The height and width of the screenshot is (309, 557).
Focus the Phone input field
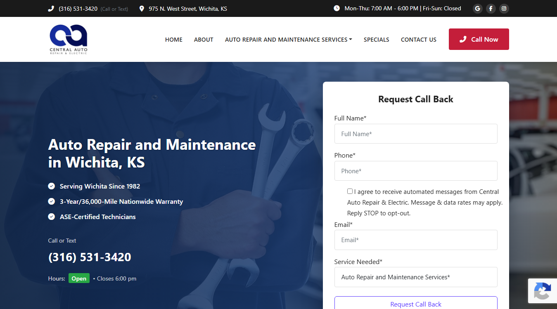click(416, 171)
